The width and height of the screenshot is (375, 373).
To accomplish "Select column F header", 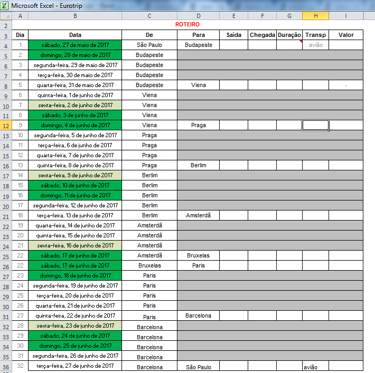I will pyautogui.click(x=262, y=16).
